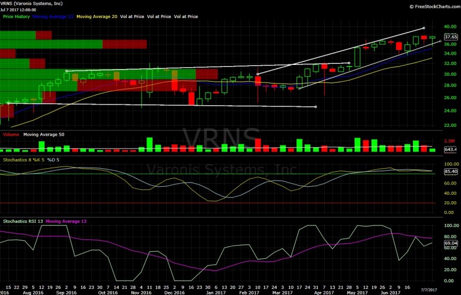The image size is (461, 295).
Task: Select the Nov 2016 date axis label
Action: tap(142, 293)
